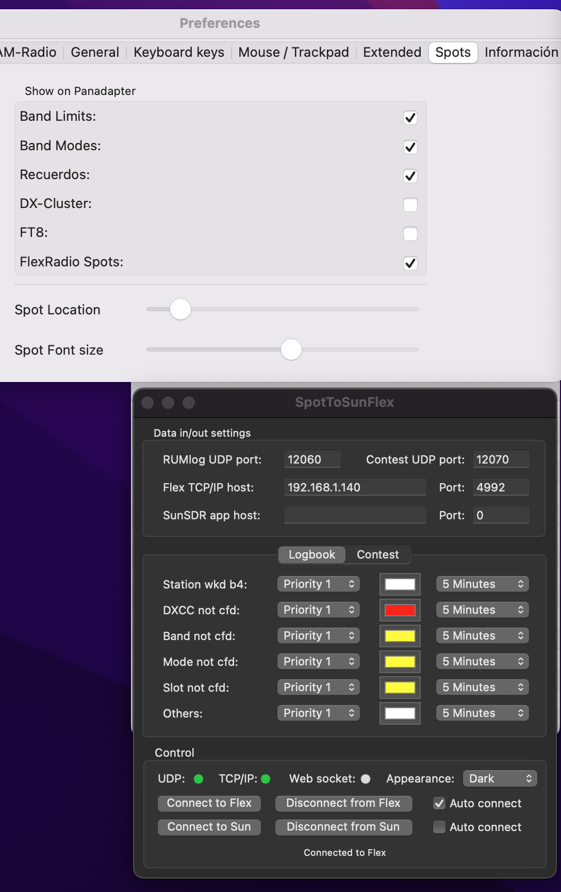Click the Flex TCP/IP host field

[355, 487]
